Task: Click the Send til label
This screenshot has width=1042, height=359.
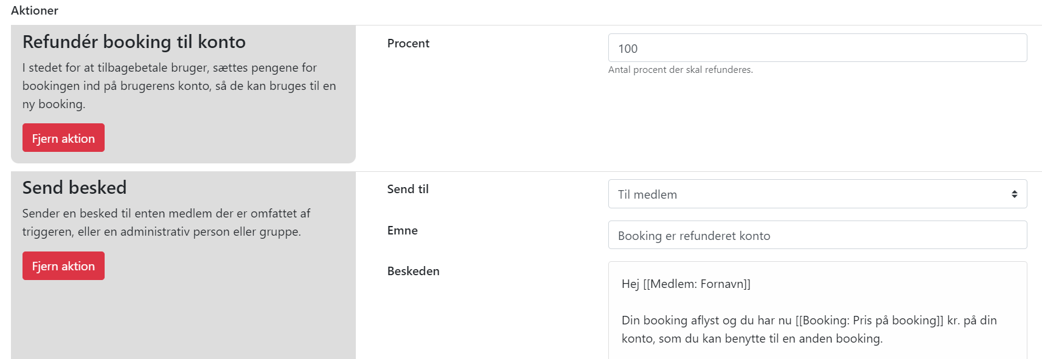Action: (x=408, y=190)
